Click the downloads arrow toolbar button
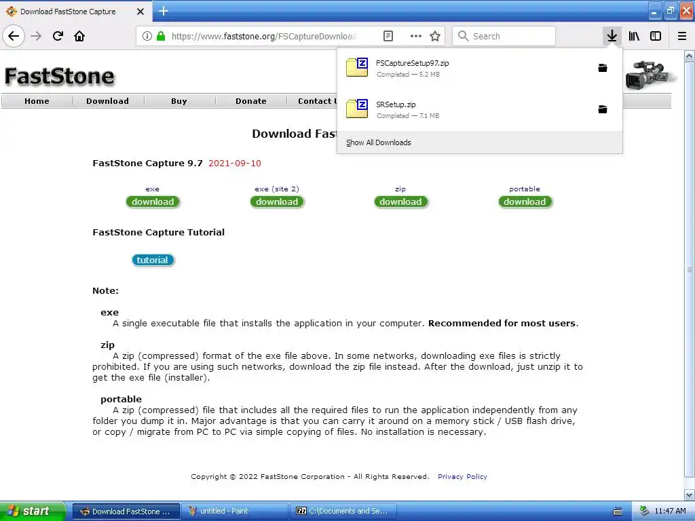Viewport: 695px width, 521px height. point(612,36)
